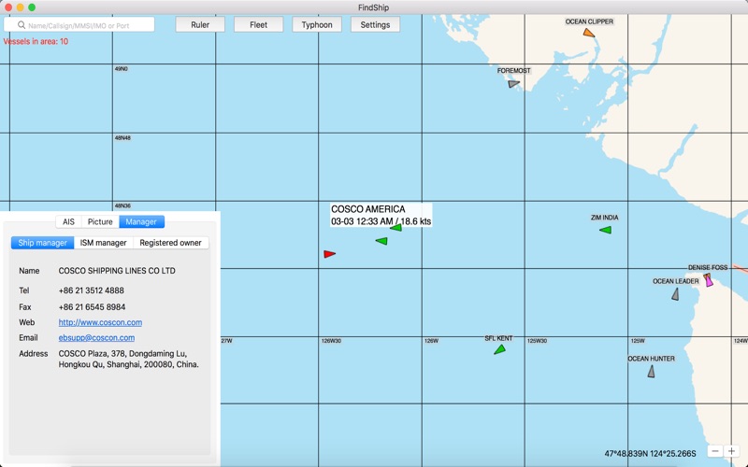The width and height of the screenshot is (748, 467).
Task: Click the OCEAN CLIPPER vessel name label
Action: (x=589, y=21)
